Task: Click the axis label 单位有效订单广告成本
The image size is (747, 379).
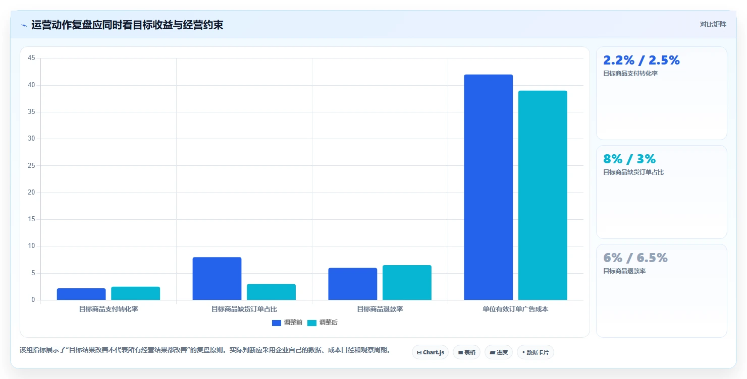Action: (515, 309)
